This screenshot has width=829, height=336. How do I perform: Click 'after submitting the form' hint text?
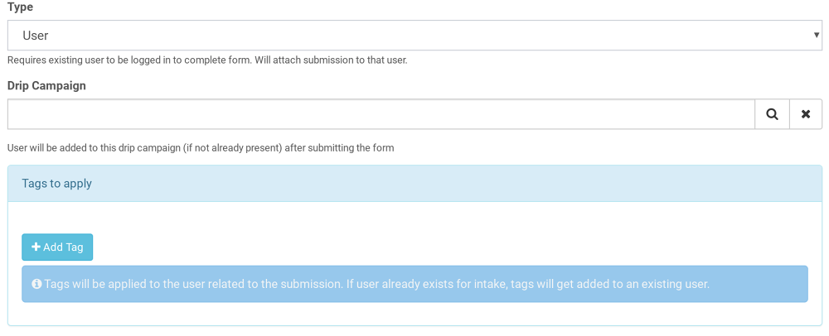pos(339,147)
